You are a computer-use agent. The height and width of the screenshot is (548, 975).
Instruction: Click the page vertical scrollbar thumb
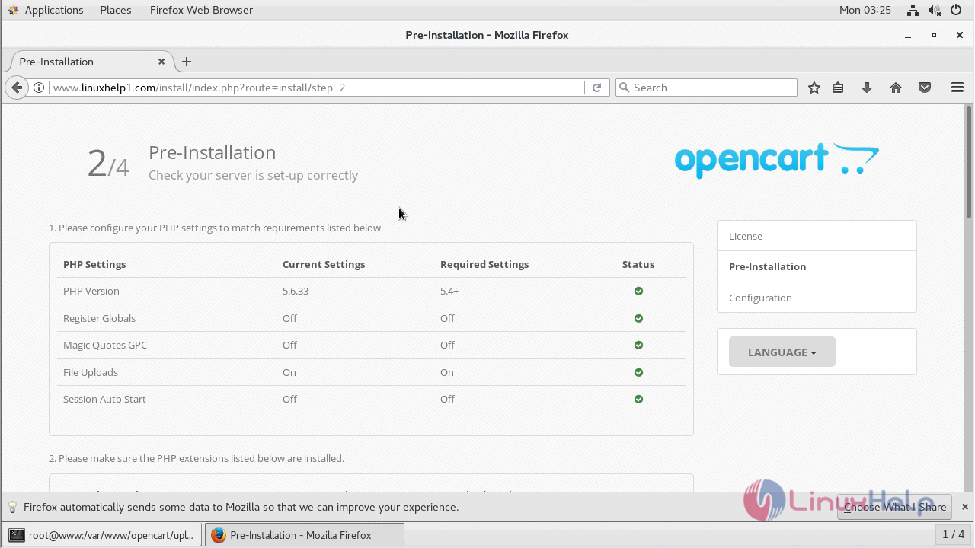tap(969, 164)
